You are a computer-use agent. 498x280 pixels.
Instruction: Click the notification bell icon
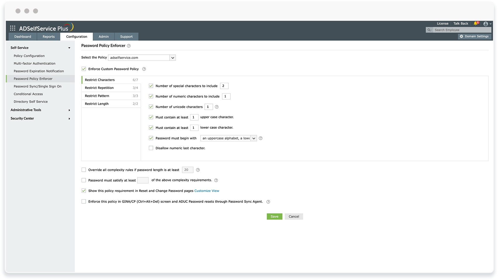(475, 23)
